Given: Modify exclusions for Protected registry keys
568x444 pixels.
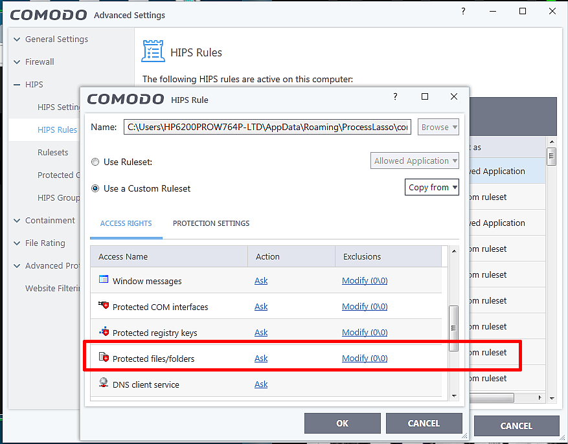Looking at the screenshot, I should click(x=365, y=332).
